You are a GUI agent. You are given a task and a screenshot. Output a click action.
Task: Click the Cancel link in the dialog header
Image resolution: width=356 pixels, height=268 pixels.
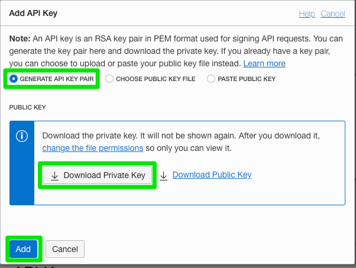pyautogui.click(x=332, y=14)
